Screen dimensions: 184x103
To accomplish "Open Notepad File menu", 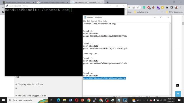I will [x=85, y=21].
